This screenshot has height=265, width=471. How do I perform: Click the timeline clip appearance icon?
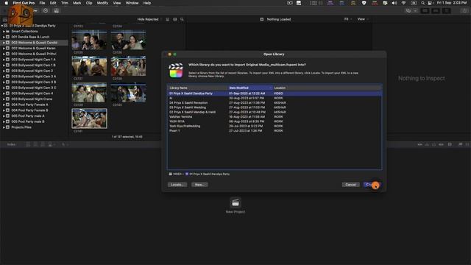click(450, 144)
